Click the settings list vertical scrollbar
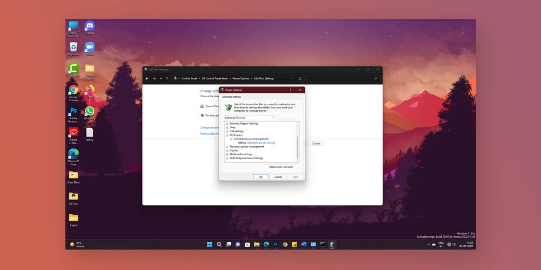 click(x=297, y=142)
